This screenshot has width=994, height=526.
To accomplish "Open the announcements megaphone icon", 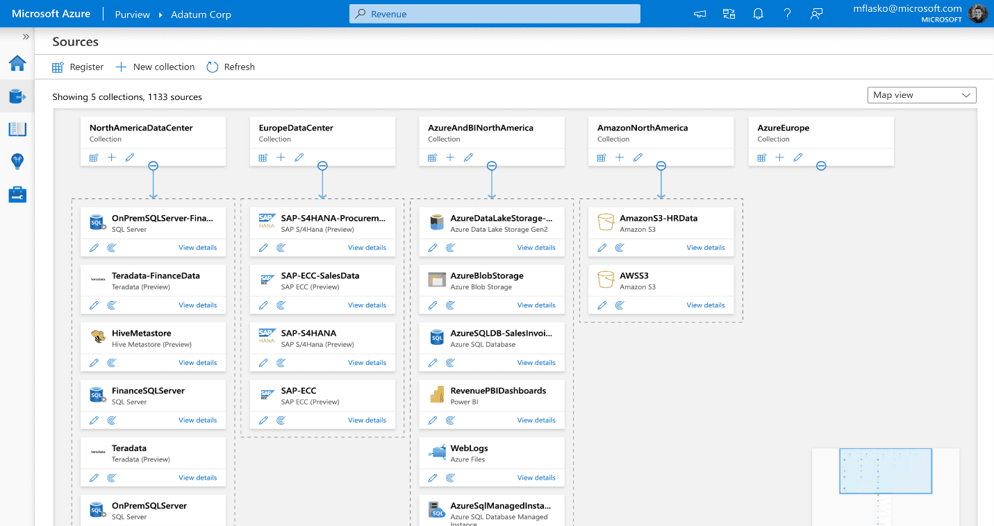I will [x=699, y=14].
